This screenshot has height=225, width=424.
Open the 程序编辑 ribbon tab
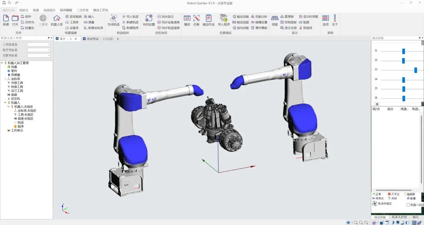66,10
